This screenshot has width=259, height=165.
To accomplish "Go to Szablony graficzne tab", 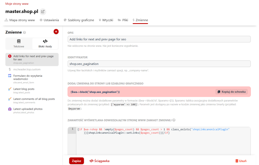I will point(79,20).
